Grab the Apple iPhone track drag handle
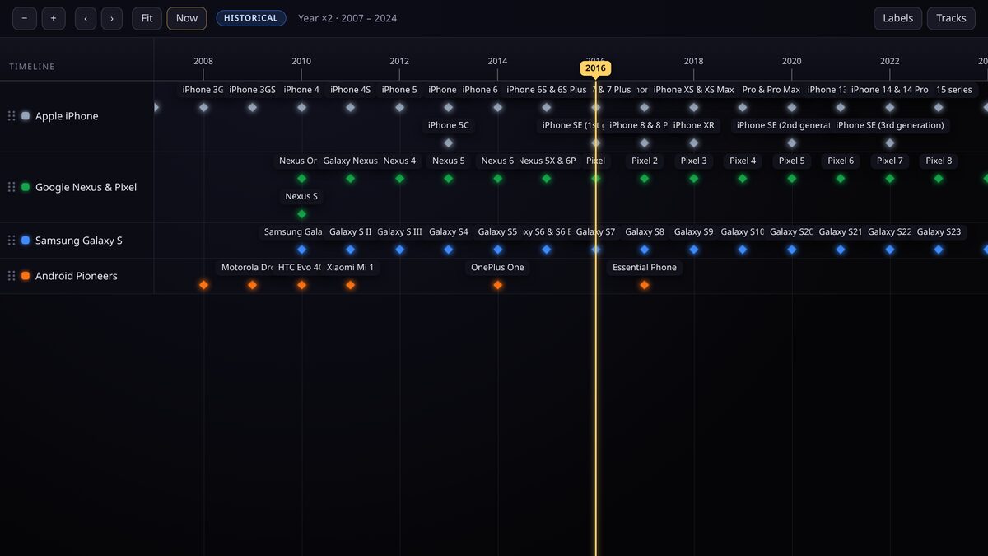Viewport: 988px width, 556px height. (12, 116)
